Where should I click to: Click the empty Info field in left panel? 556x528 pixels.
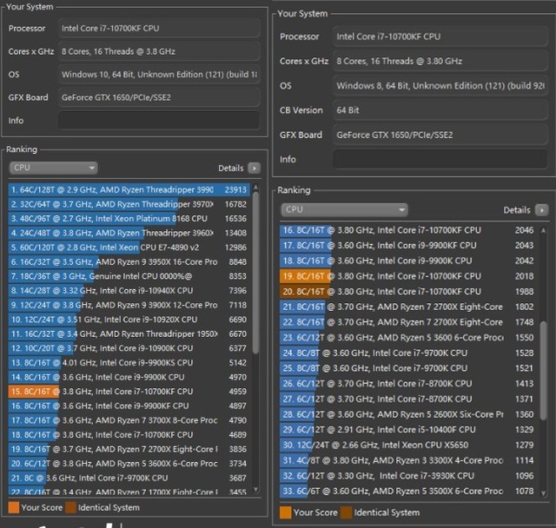pyautogui.click(x=159, y=121)
